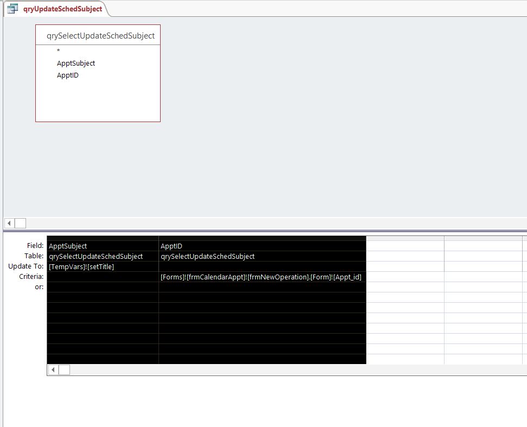
Task: Click the empty third column Field cell
Action: [405, 246]
